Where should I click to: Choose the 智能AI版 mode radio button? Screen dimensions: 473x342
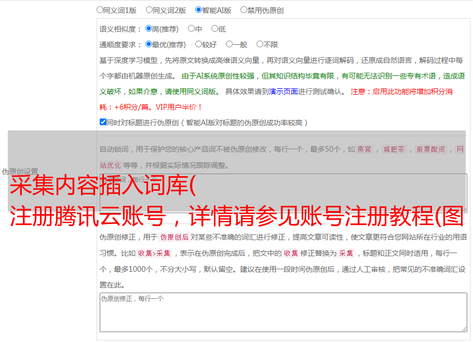(x=198, y=10)
